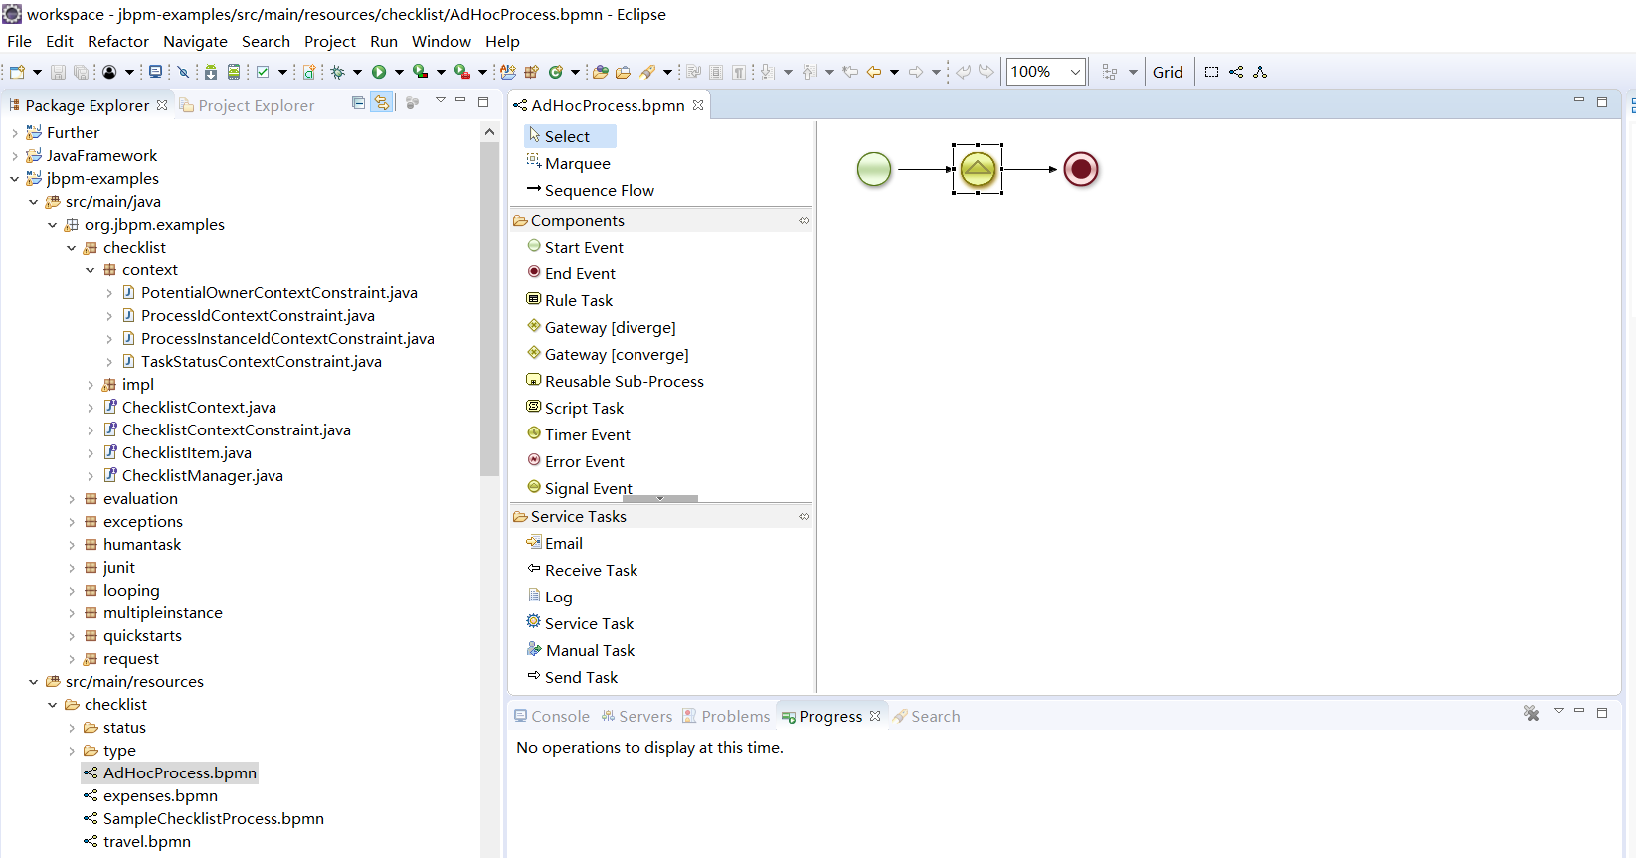Viewport: 1636px width, 858px height.
Task: Click the Collapse All icon in Package Explorer
Action: (358, 103)
